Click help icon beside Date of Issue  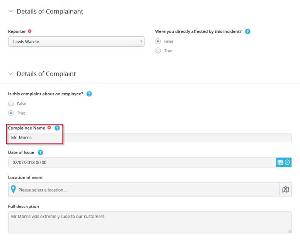click(x=40, y=152)
